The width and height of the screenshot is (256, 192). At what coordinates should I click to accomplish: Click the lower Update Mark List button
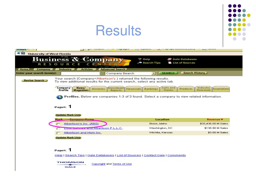(68, 138)
